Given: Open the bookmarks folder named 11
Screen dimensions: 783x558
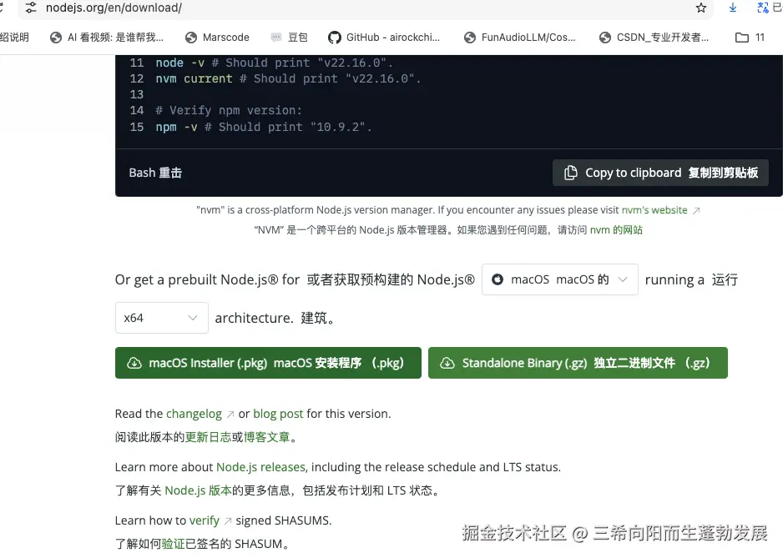Looking at the screenshot, I should [x=750, y=38].
